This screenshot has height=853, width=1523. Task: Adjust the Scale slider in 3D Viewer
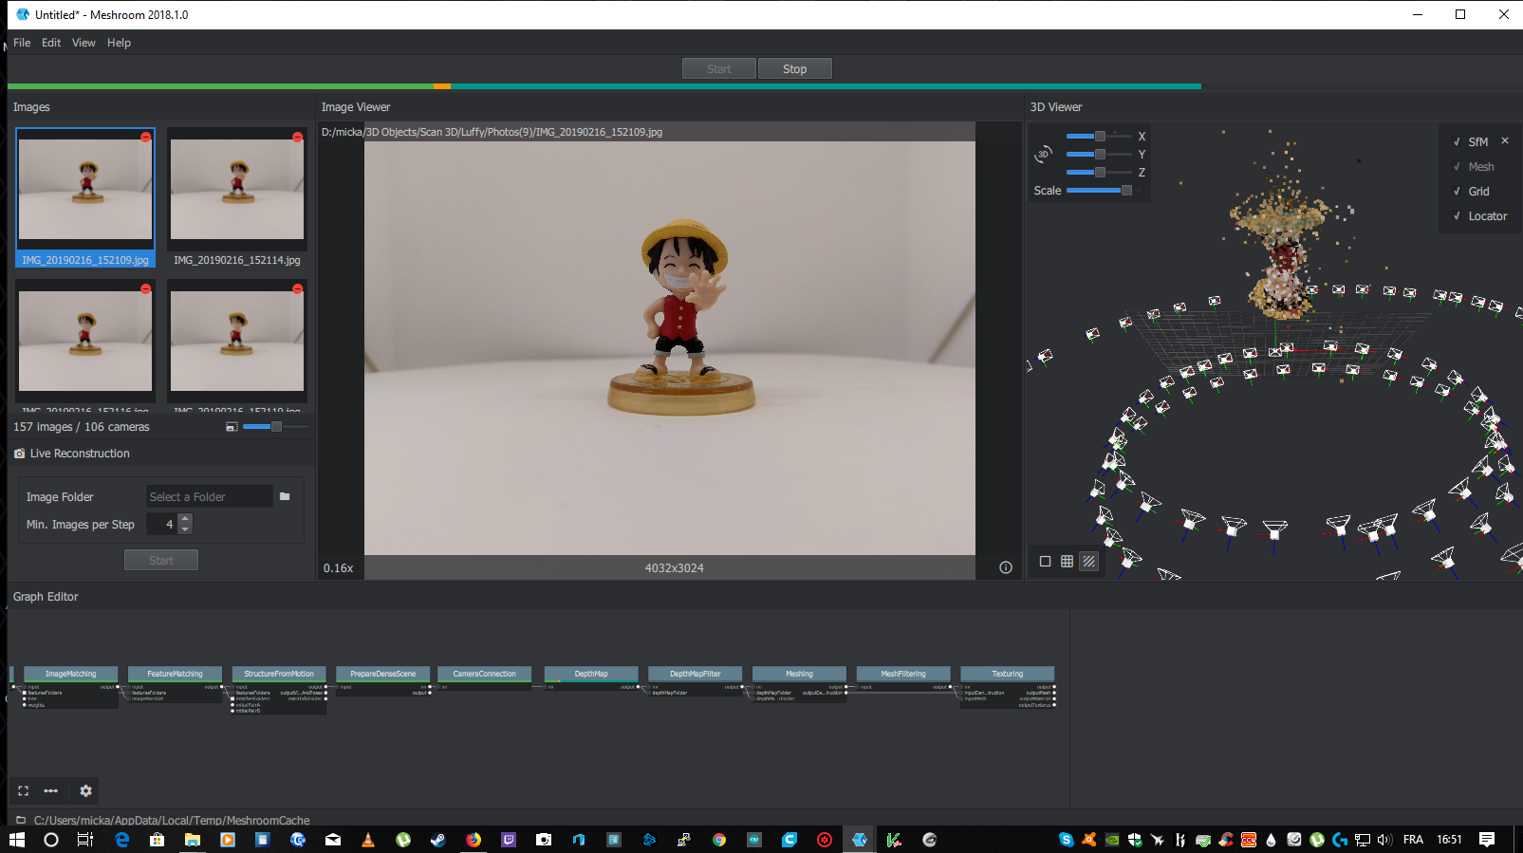pos(1101,191)
